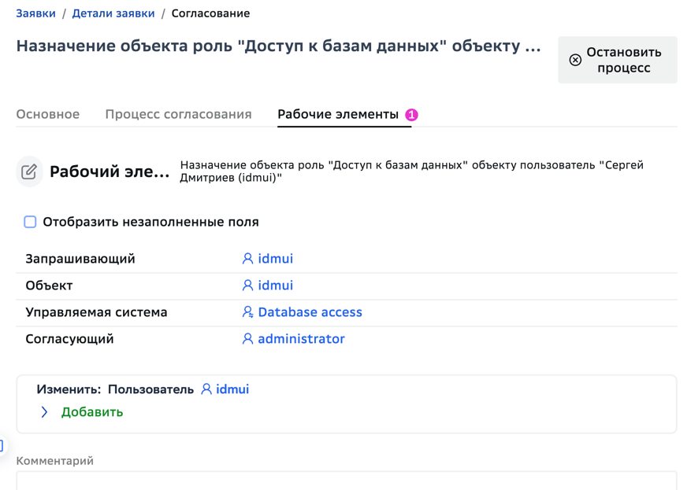Open idmui link after Изменить: Пользователь
691x490 pixels.
click(232, 389)
